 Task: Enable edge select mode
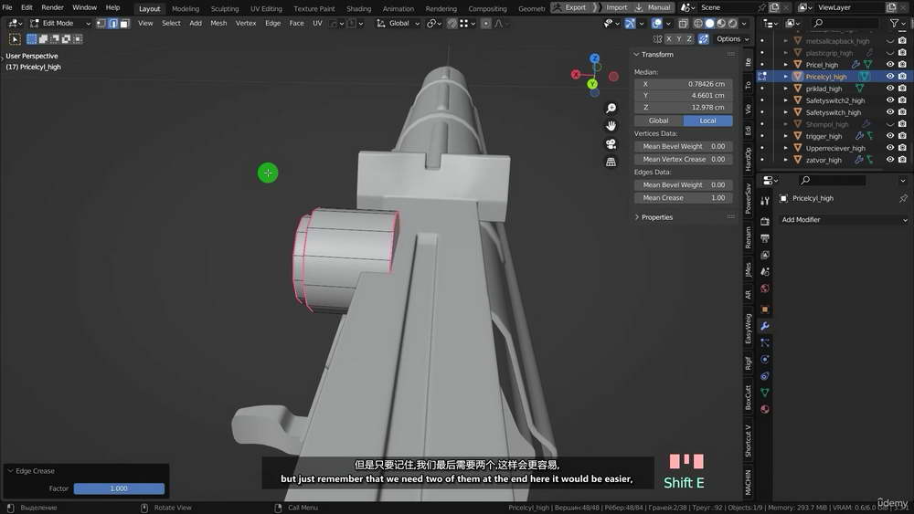[113, 24]
